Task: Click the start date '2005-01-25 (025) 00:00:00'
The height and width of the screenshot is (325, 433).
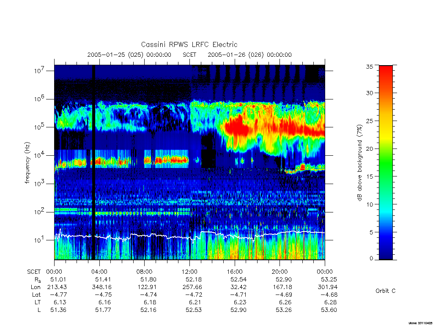Action: point(129,55)
